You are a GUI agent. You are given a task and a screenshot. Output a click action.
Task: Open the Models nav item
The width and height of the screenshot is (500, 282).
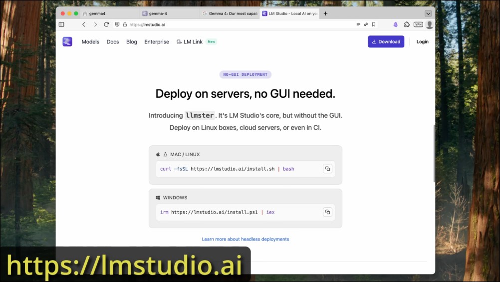tap(90, 42)
